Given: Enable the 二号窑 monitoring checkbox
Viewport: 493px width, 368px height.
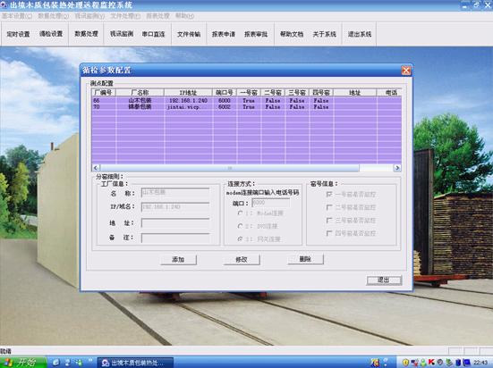Looking at the screenshot, I should click(x=329, y=207).
